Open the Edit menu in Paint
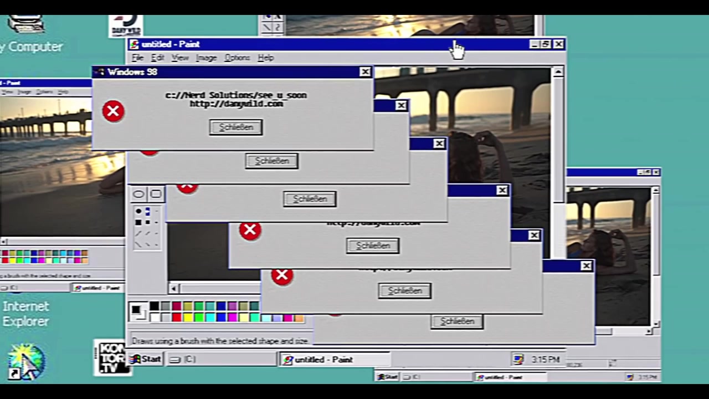Viewport: 709px width, 399px height. coord(158,58)
